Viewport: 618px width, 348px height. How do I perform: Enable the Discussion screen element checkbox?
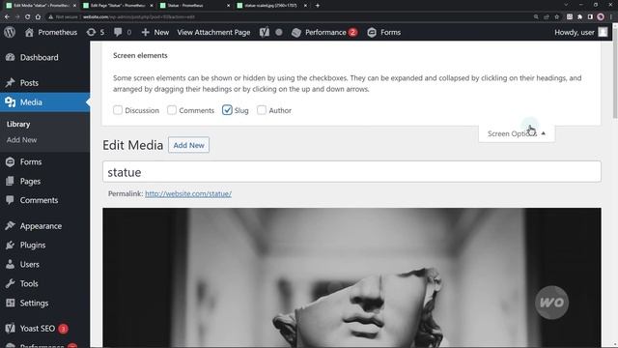point(118,110)
